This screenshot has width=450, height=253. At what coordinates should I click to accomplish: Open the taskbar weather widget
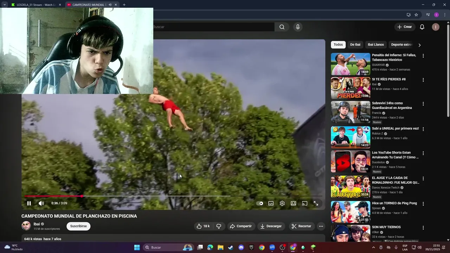point(13,247)
